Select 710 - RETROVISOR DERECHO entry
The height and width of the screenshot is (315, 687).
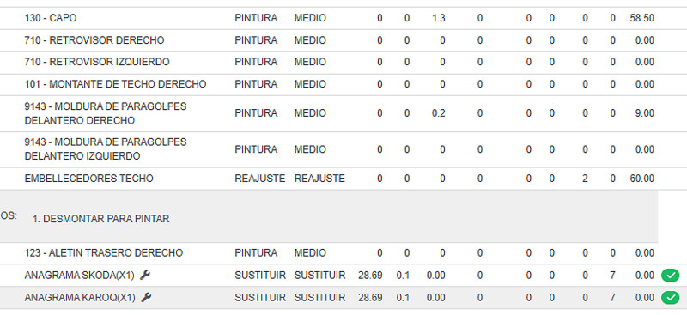[94, 40]
